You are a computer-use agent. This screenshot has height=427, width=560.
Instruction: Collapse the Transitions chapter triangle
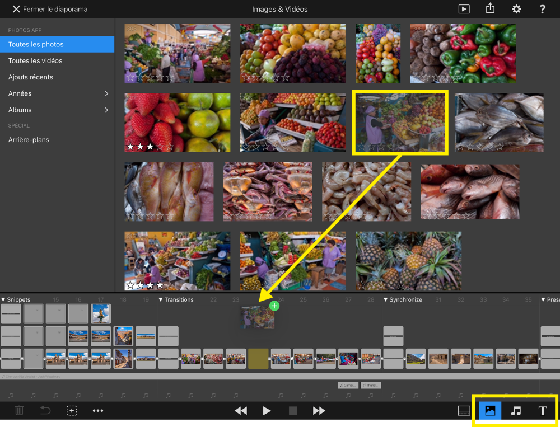click(x=161, y=299)
